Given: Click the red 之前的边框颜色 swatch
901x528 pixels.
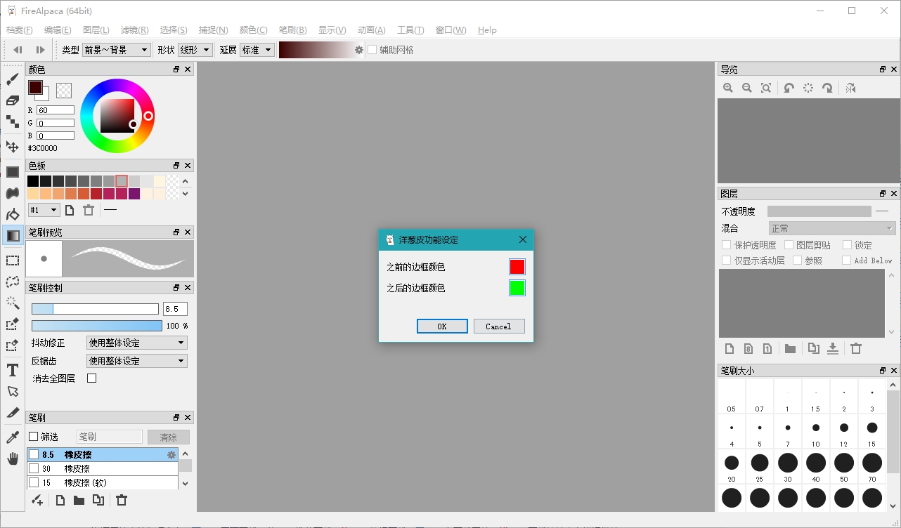Looking at the screenshot, I should tap(517, 267).
